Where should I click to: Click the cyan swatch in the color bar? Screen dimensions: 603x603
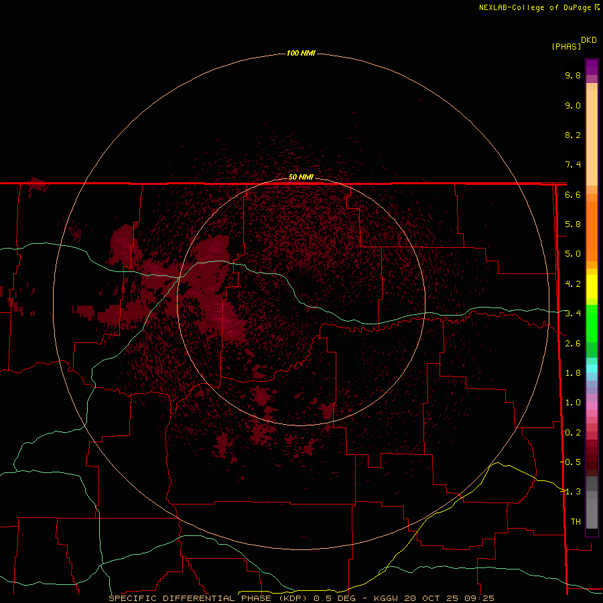point(592,368)
